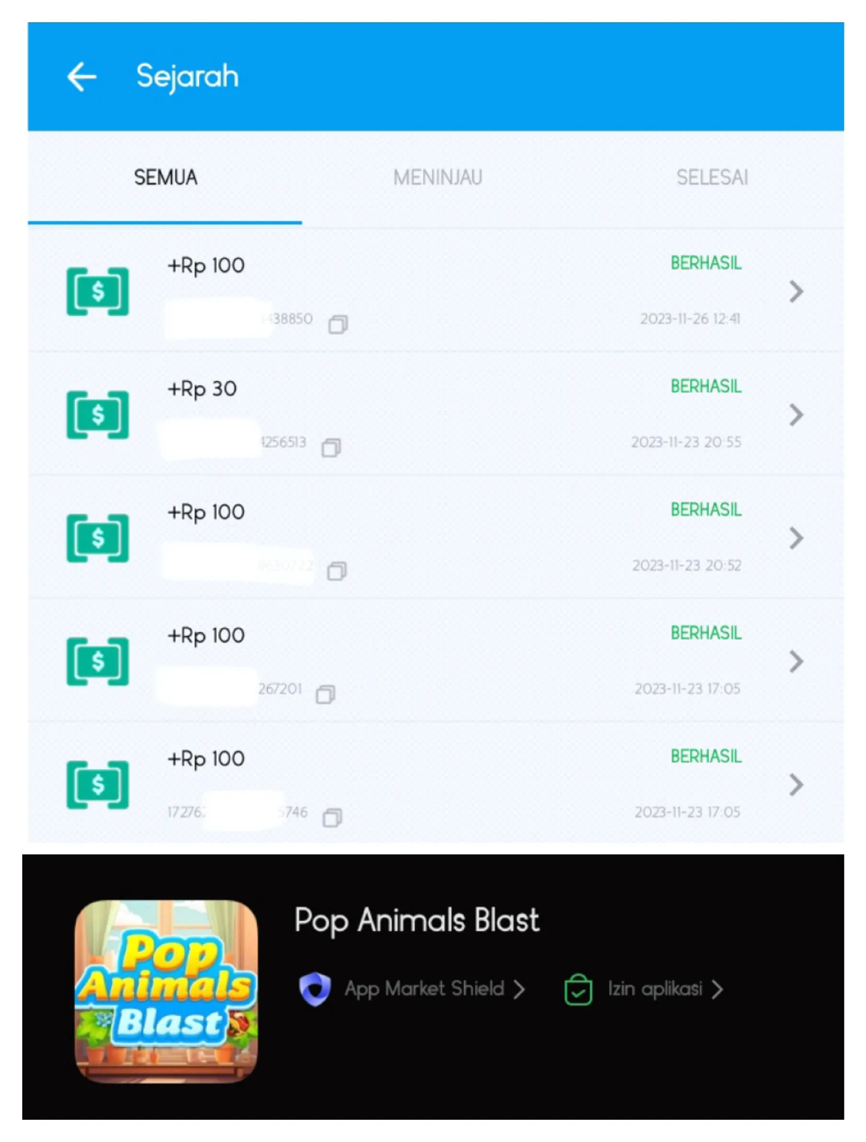
Task: Click BERHASIL status on the 12:41 transaction
Action: (x=706, y=263)
